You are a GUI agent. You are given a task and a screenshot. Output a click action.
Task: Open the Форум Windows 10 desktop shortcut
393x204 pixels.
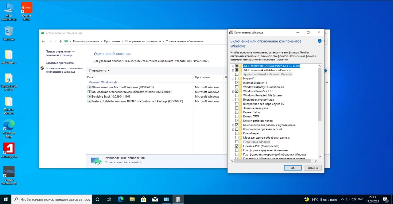(9, 176)
